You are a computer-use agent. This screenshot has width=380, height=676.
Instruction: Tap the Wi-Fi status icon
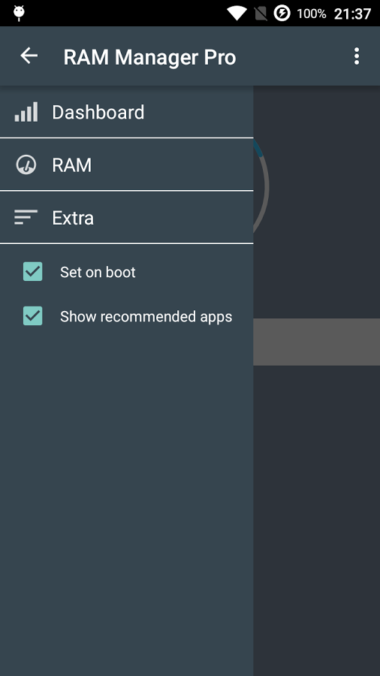point(237,14)
